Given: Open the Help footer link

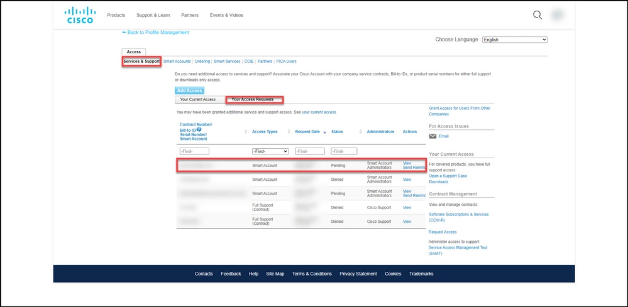Looking at the screenshot, I should pos(253,274).
